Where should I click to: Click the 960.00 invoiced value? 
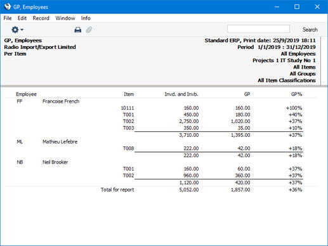(191, 176)
